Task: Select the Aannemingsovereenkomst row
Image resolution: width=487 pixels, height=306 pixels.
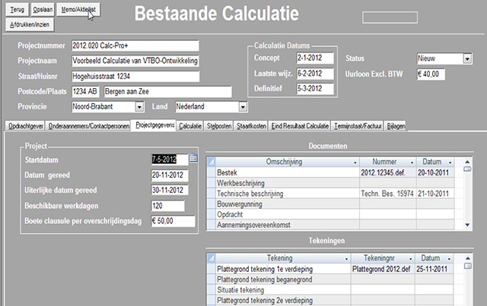Action: click(330, 225)
